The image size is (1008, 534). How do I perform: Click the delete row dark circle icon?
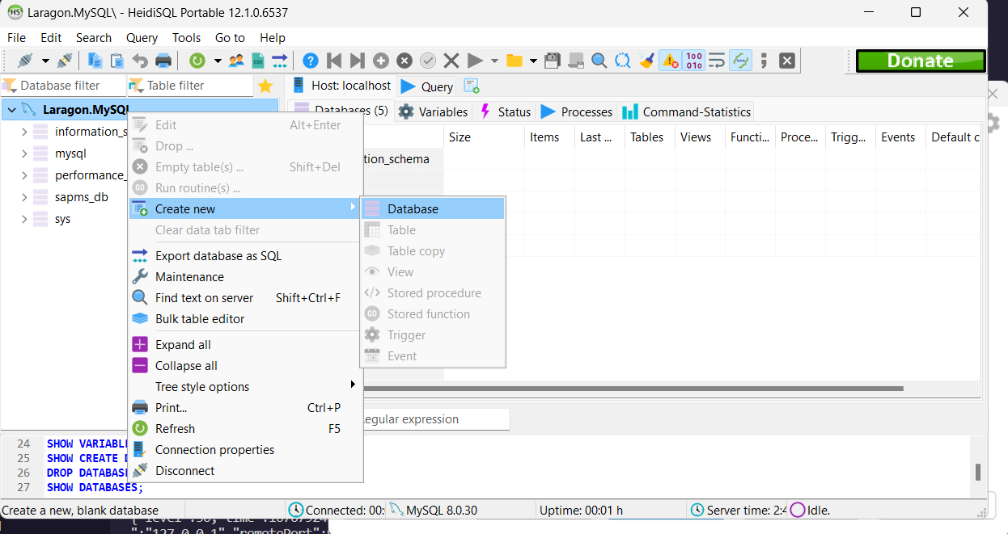[404, 61]
